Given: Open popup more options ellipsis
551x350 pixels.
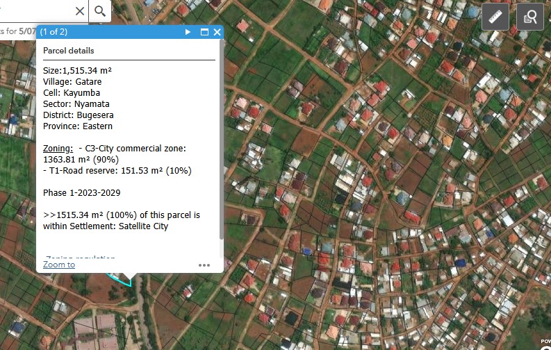Looking at the screenshot, I should (204, 265).
